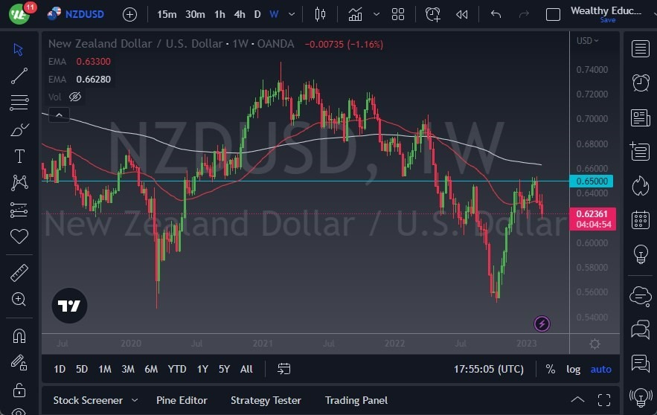
Task: Open private chats panel
Action: tap(640, 329)
